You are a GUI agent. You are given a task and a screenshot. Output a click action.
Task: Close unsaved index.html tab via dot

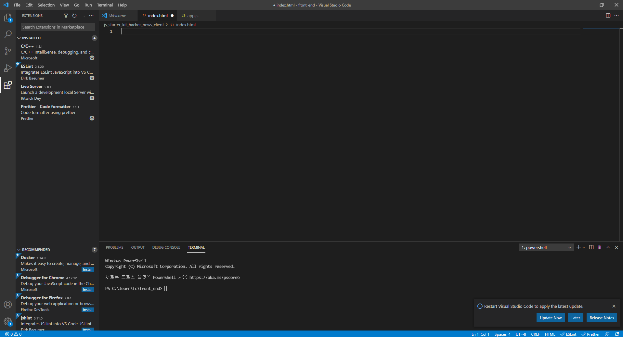click(172, 16)
